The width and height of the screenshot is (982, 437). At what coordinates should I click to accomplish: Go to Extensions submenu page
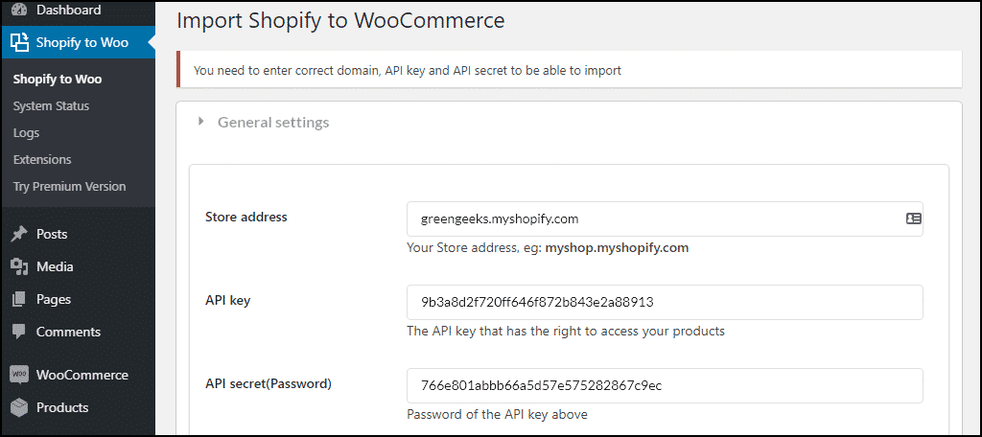tap(42, 159)
